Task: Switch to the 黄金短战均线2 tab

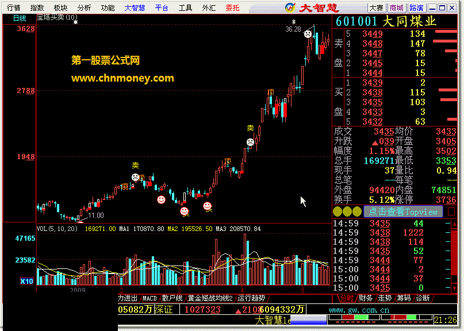Action: pos(210,298)
